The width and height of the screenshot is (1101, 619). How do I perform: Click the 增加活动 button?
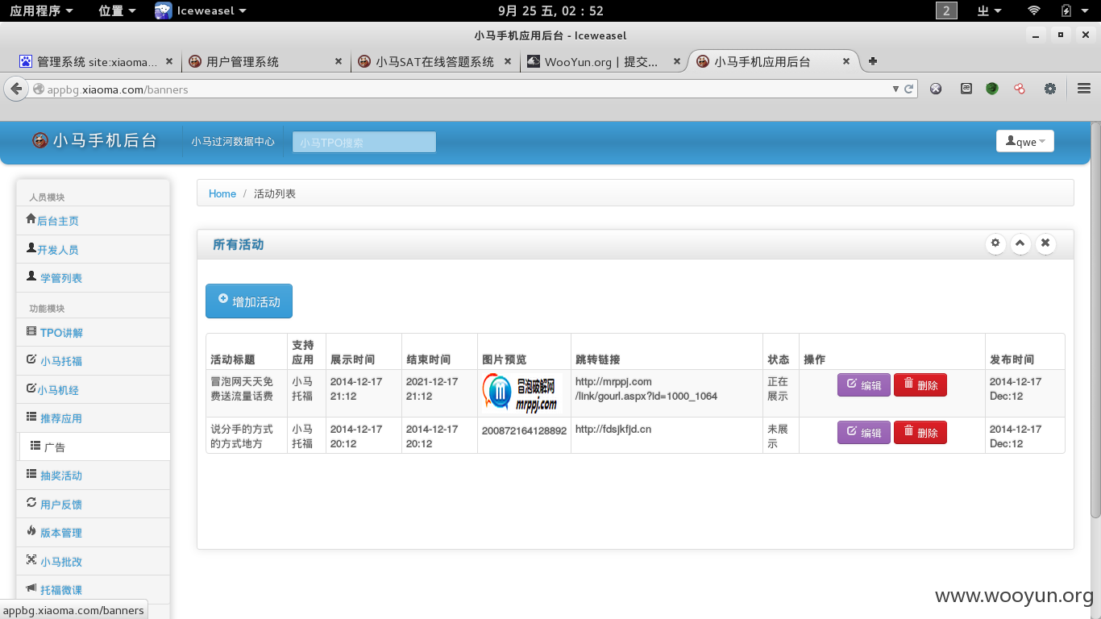(249, 301)
